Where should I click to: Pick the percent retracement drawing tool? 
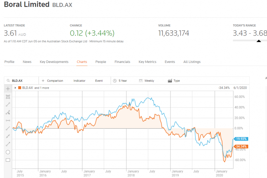8,112
